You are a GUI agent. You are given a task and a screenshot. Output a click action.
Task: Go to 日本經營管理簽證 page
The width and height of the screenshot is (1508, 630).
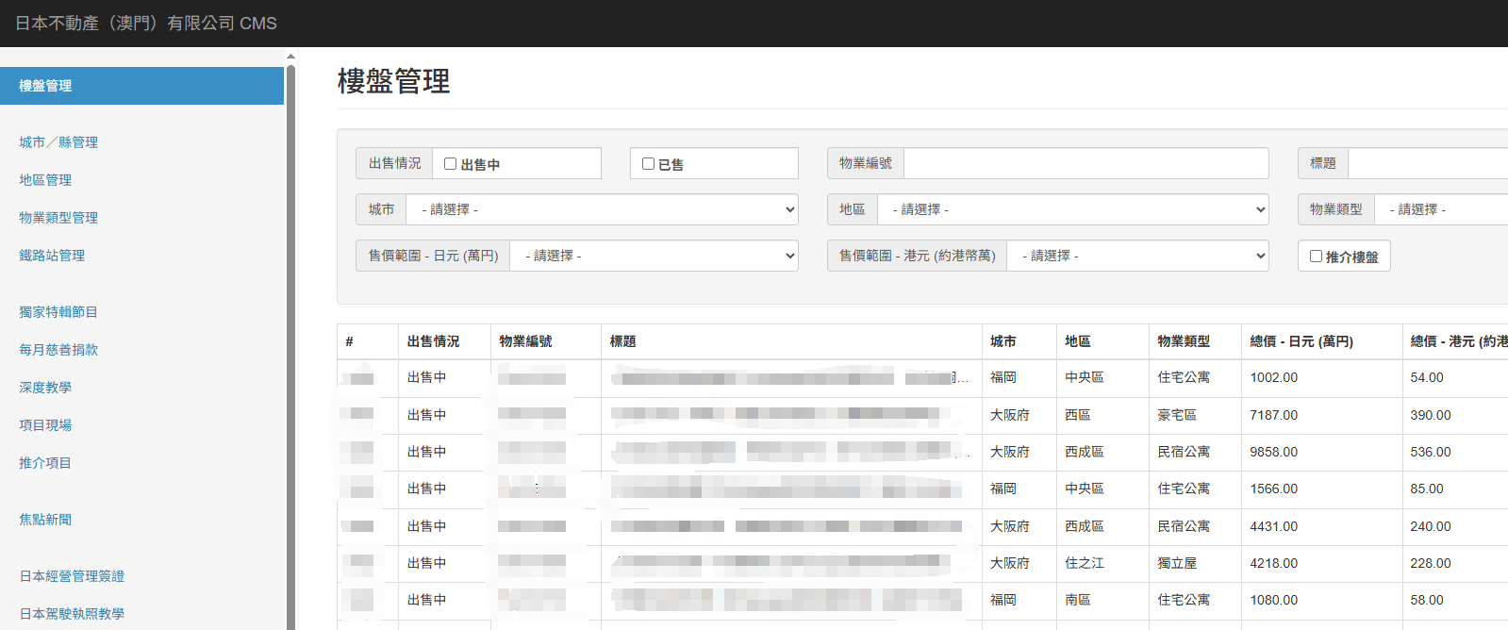tap(72, 576)
